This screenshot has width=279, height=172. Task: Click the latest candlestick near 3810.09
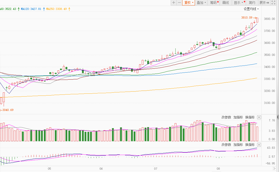tap(257, 20)
